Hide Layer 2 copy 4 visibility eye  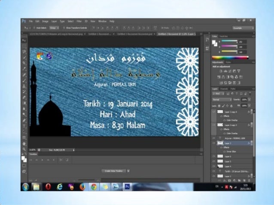pos(214,112)
